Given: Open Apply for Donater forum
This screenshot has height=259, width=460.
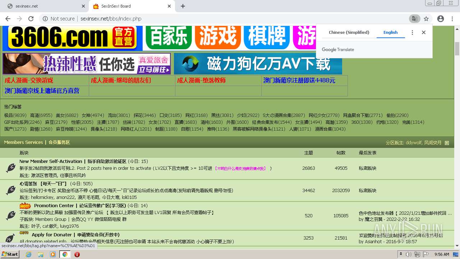Looking at the screenshot, I should [75, 235].
